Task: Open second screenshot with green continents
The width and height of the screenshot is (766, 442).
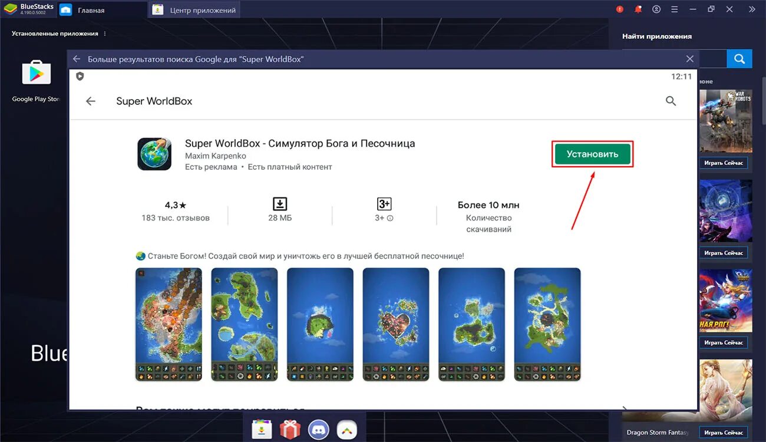Action: (x=245, y=325)
